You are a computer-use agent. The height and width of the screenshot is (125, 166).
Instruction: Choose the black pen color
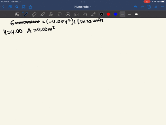(x=102, y=14)
